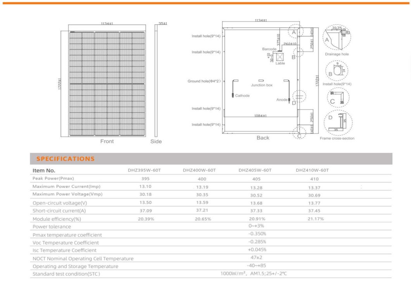Switch to the Front view label
This screenshot has width=411, height=281.
[x=107, y=141]
